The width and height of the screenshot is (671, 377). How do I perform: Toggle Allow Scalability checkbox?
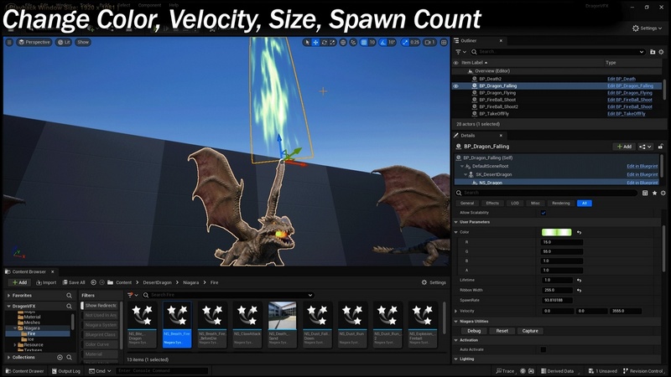click(544, 213)
